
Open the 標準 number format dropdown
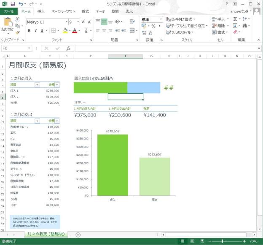pyautogui.click(x=161, y=19)
